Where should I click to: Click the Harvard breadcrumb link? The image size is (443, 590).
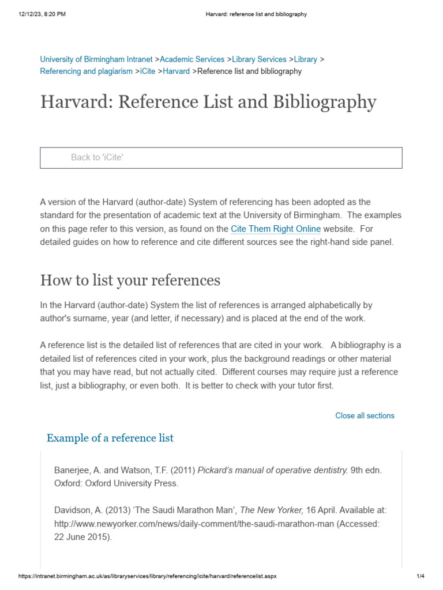point(177,71)
